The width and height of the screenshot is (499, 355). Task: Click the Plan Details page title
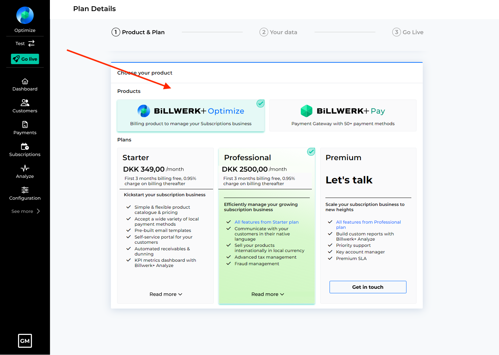(x=94, y=9)
